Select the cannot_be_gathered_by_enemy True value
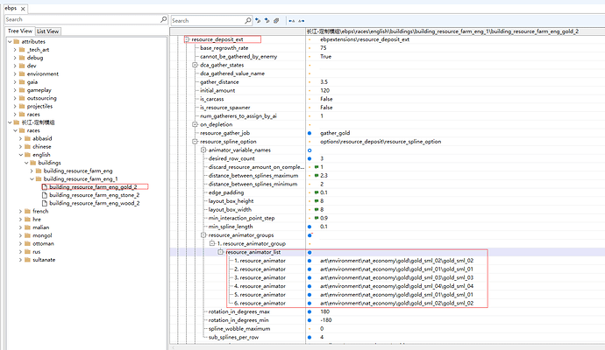The image size is (605, 350). pyautogui.click(x=325, y=56)
